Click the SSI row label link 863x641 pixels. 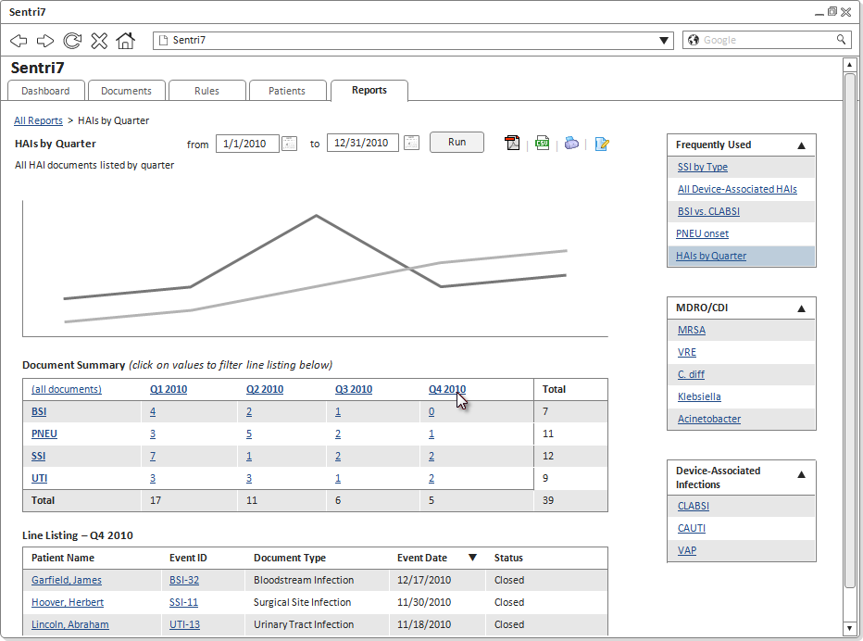pyautogui.click(x=39, y=456)
